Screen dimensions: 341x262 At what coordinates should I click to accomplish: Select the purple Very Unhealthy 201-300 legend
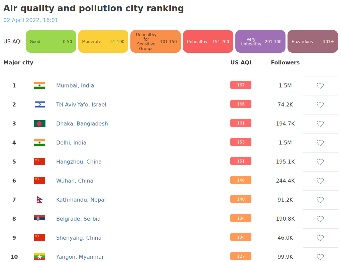[260, 42]
